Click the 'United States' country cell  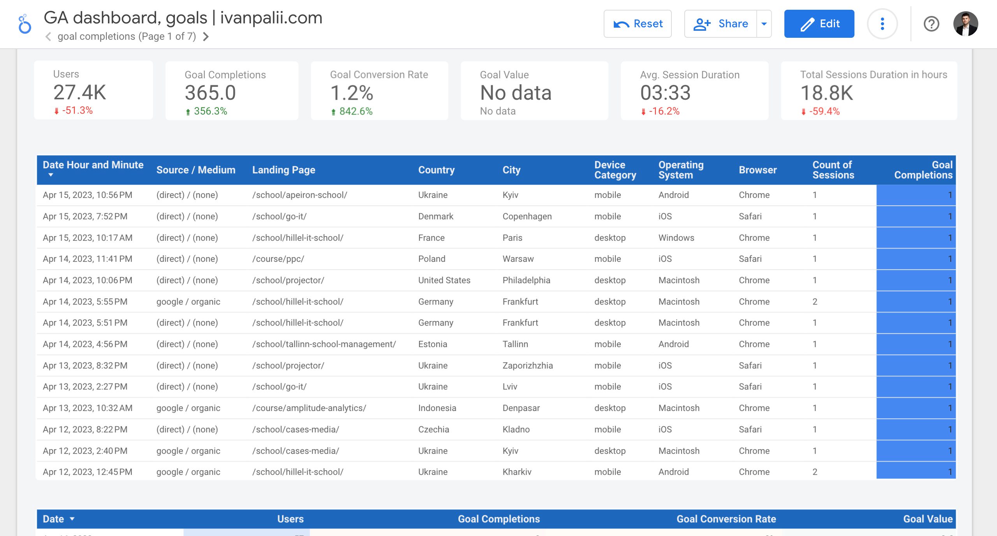[444, 280]
